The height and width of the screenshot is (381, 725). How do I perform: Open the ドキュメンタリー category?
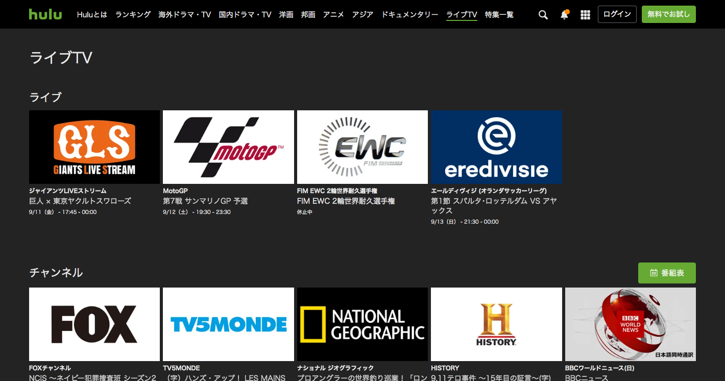click(x=409, y=14)
